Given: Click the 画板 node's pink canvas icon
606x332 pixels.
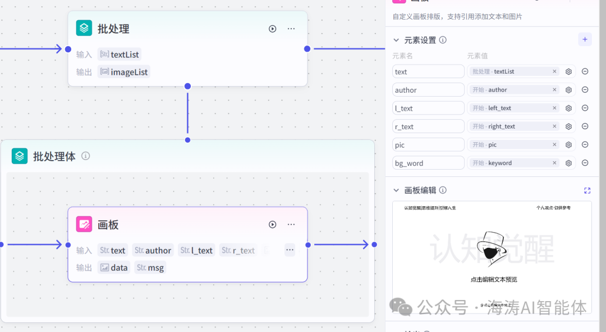Looking at the screenshot, I should click(x=84, y=224).
